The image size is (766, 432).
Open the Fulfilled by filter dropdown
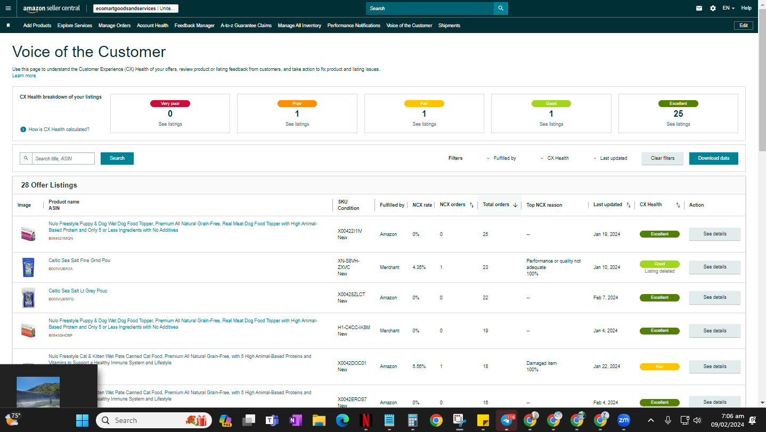[x=501, y=158]
